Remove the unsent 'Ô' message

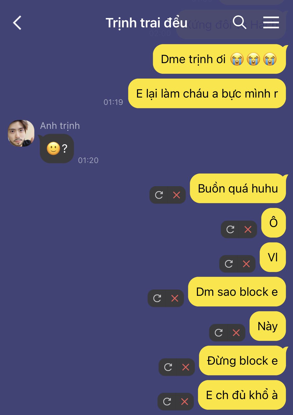coord(248,229)
